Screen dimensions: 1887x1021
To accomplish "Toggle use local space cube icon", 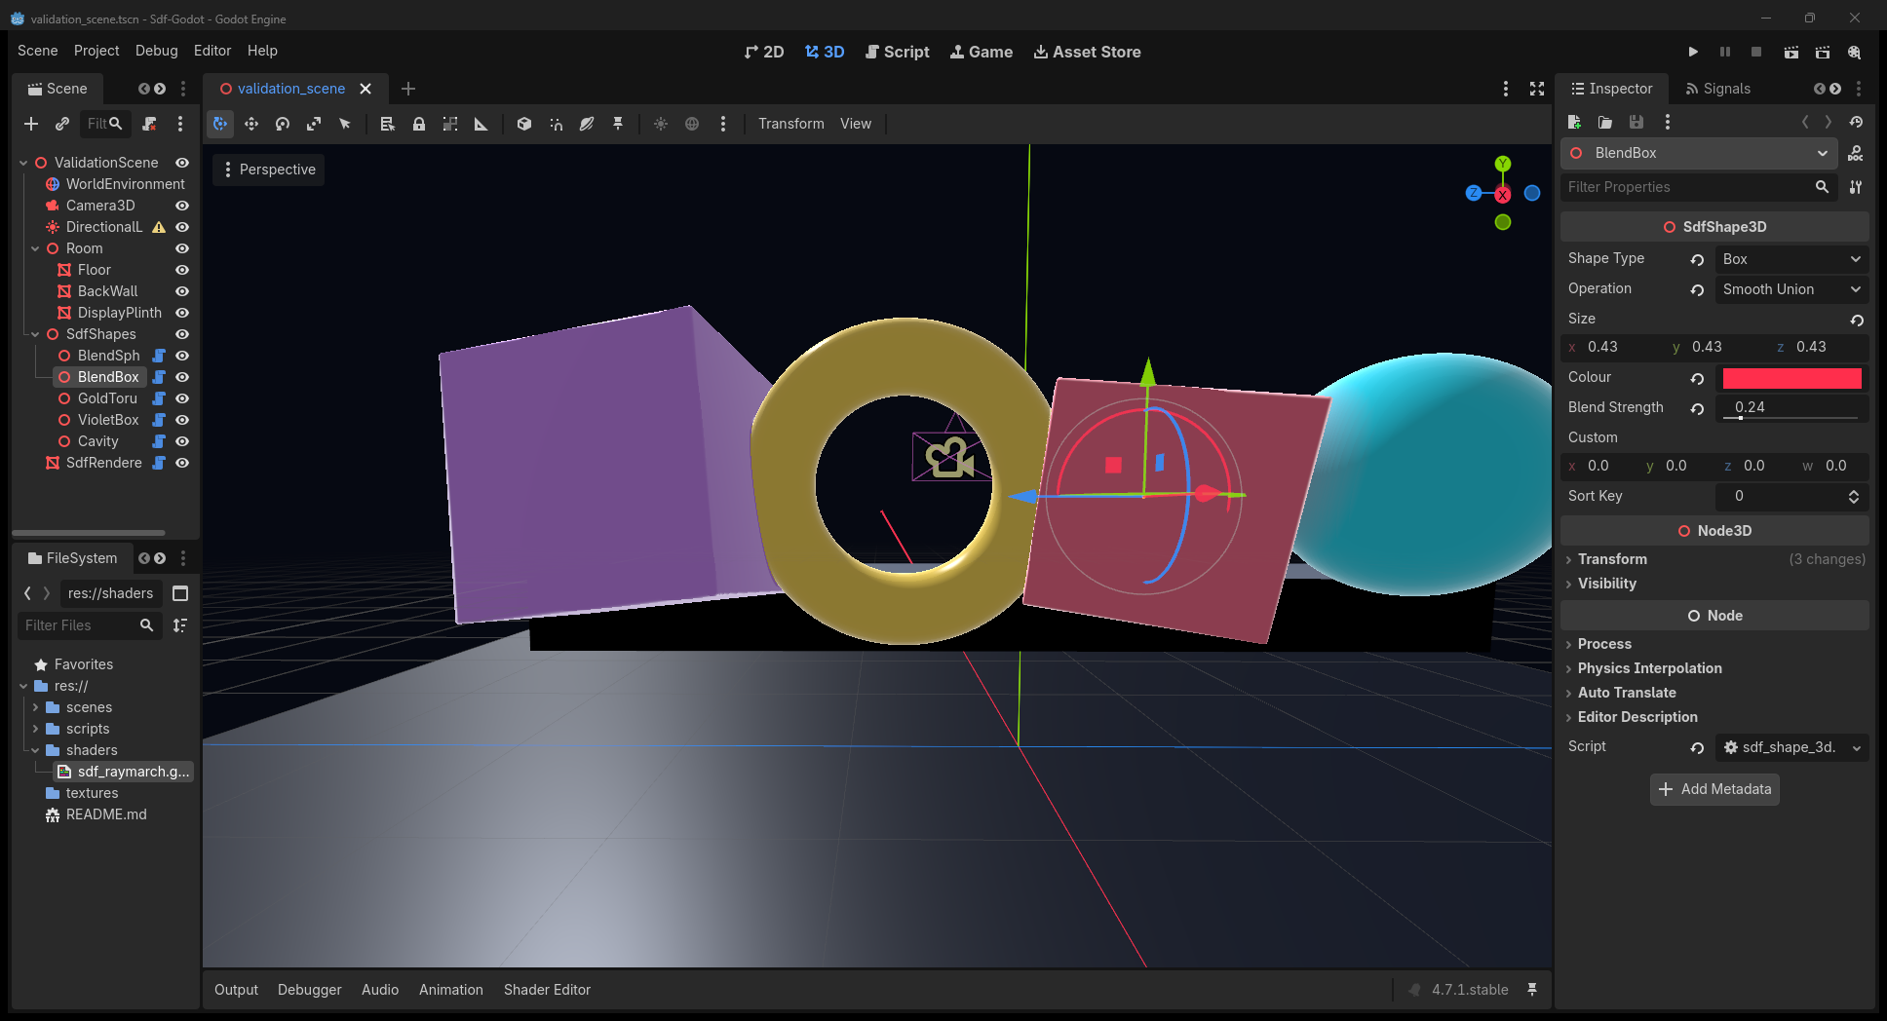I will [524, 124].
